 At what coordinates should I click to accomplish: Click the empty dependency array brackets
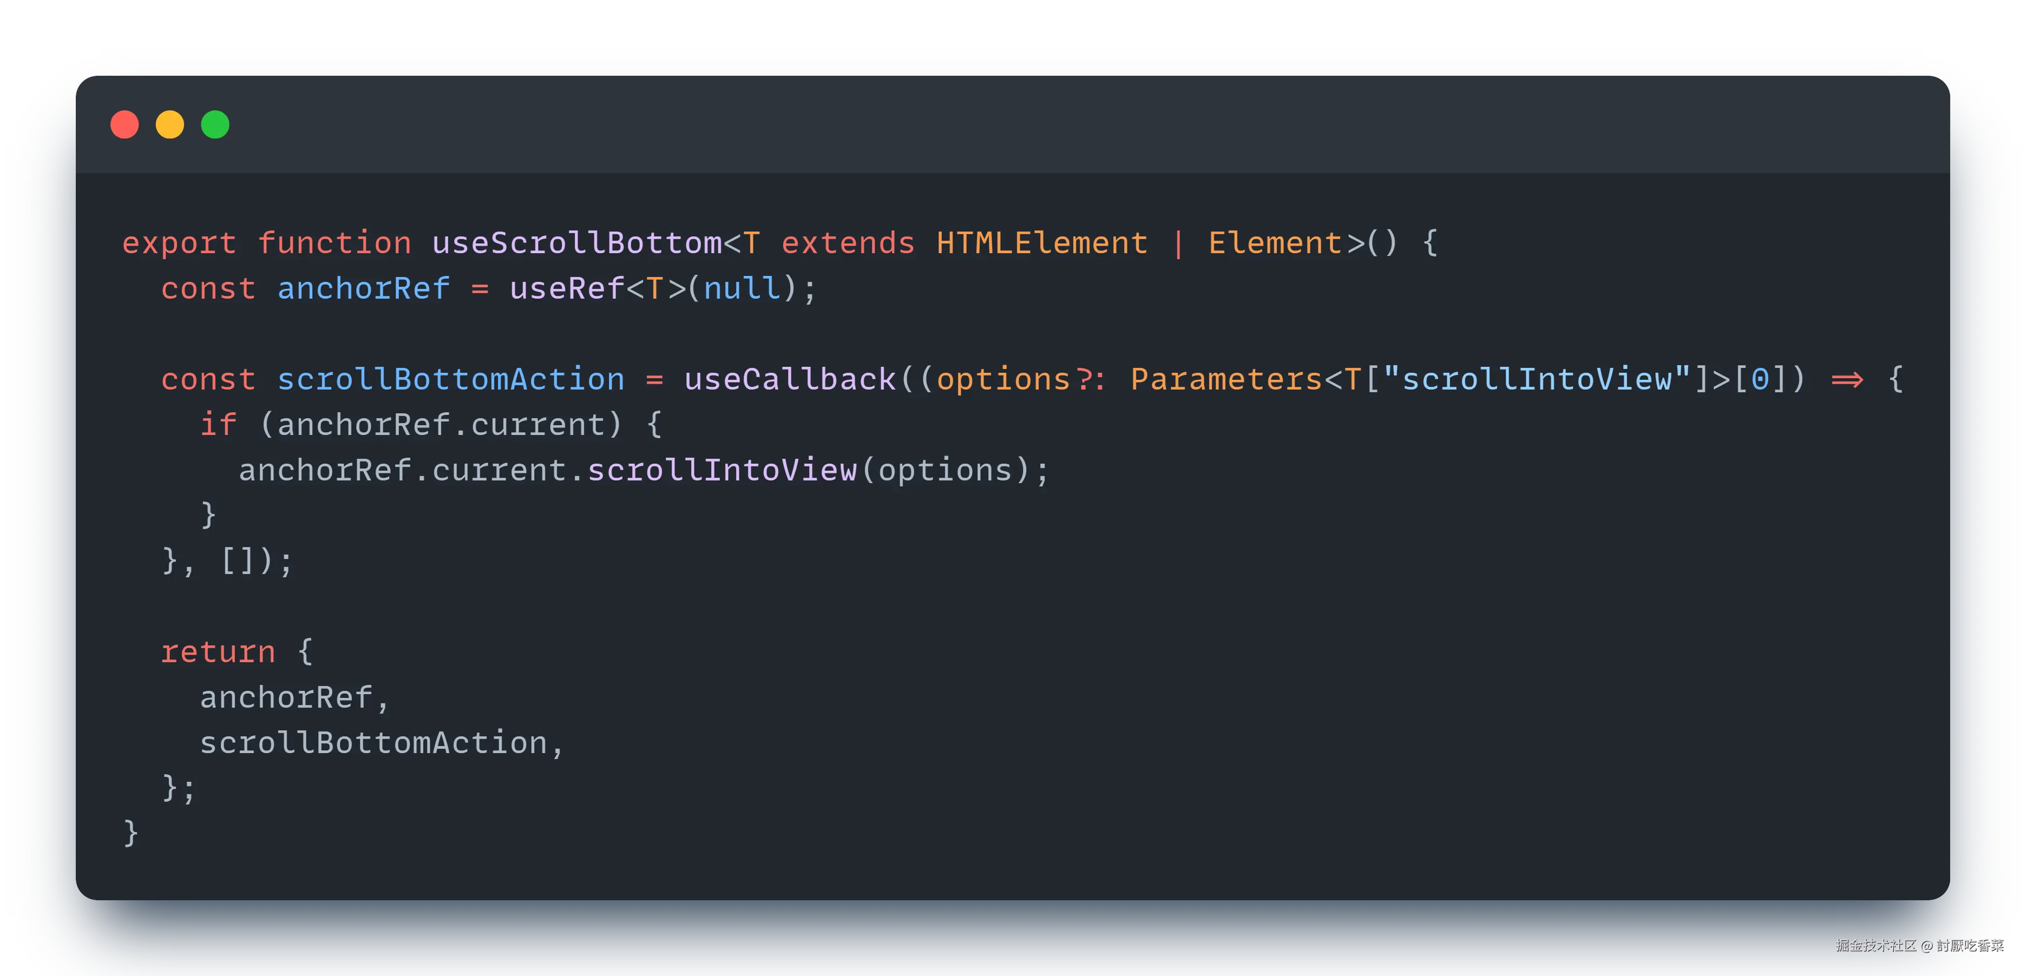pyautogui.click(x=237, y=560)
